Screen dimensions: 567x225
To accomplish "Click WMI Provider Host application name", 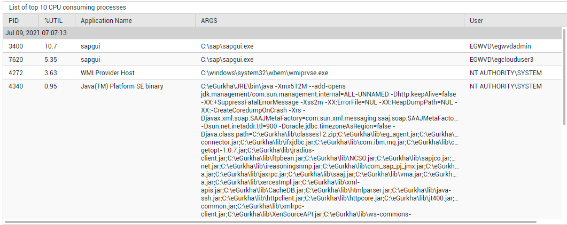I will [x=107, y=73].
